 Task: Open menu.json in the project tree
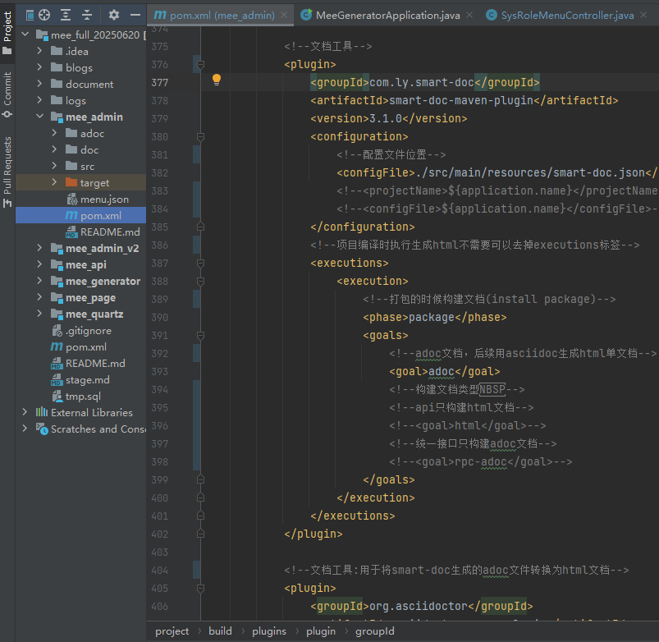pyautogui.click(x=103, y=199)
